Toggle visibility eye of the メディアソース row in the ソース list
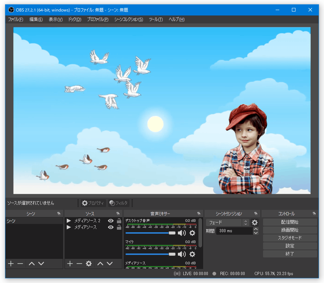 (111, 227)
